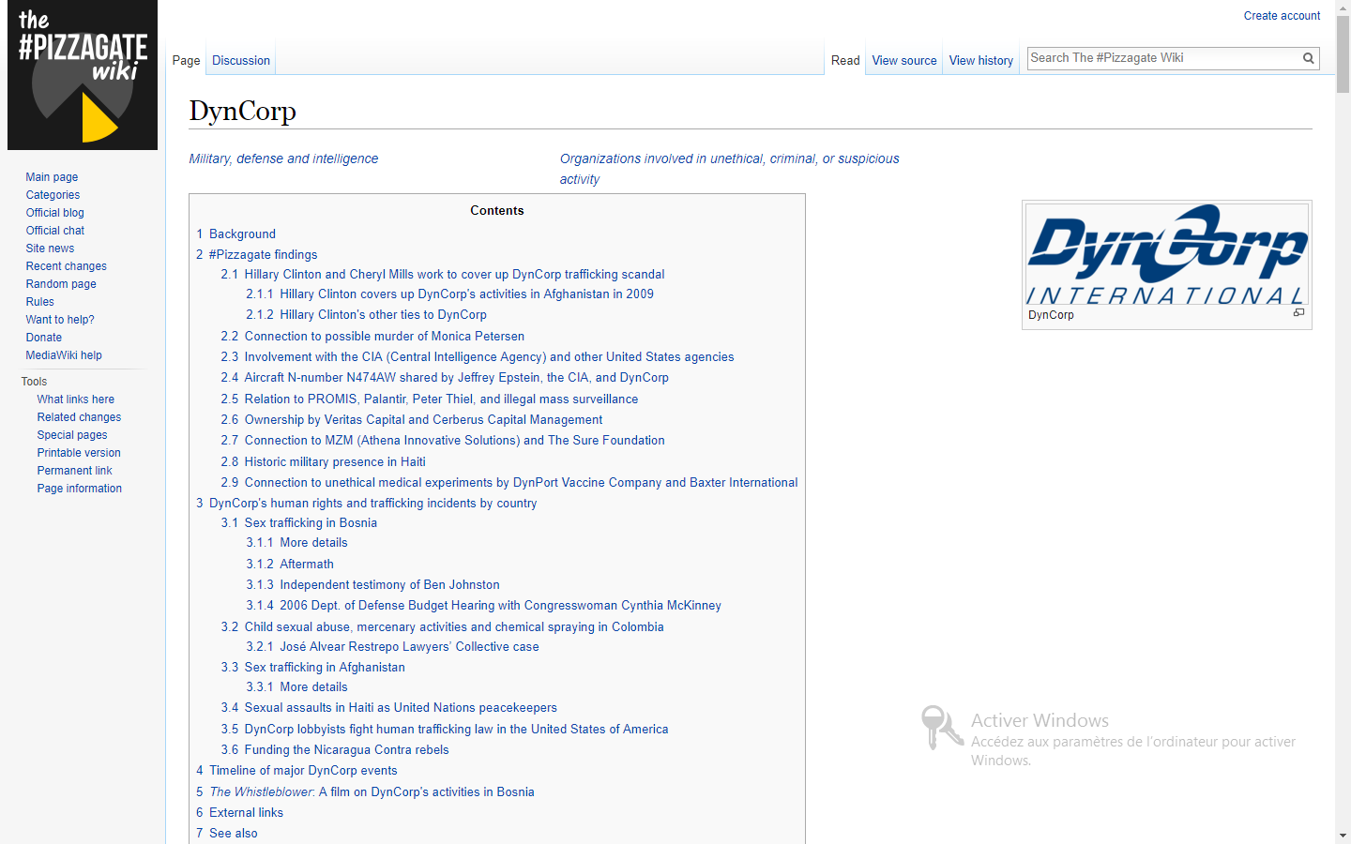The image size is (1351, 844).
Task: Enlarge the DynCorp image via the magnify icon
Action: click(1298, 312)
